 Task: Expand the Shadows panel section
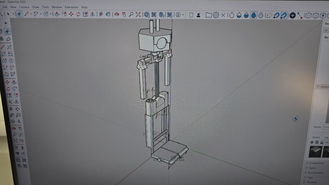pyautogui.click(x=311, y=182)
